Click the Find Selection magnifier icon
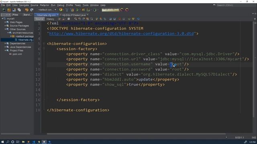 tap(75, 19)
